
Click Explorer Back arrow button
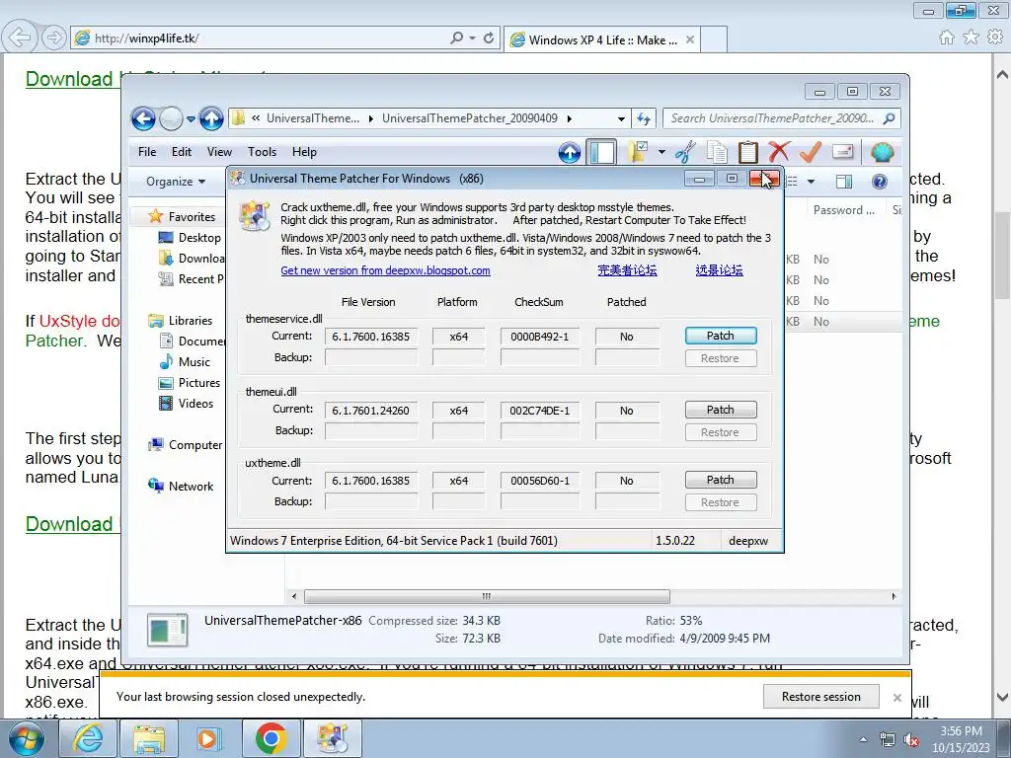(x=143, y=118)
